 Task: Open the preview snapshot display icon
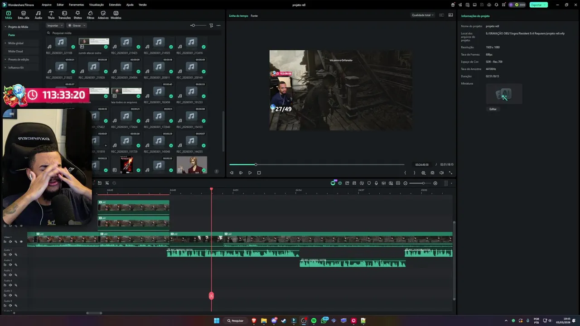coord(450,15)
